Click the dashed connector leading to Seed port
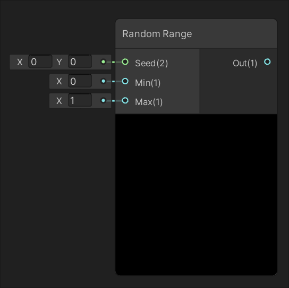This screenshot has height=288, width=289. pos(114,62)
